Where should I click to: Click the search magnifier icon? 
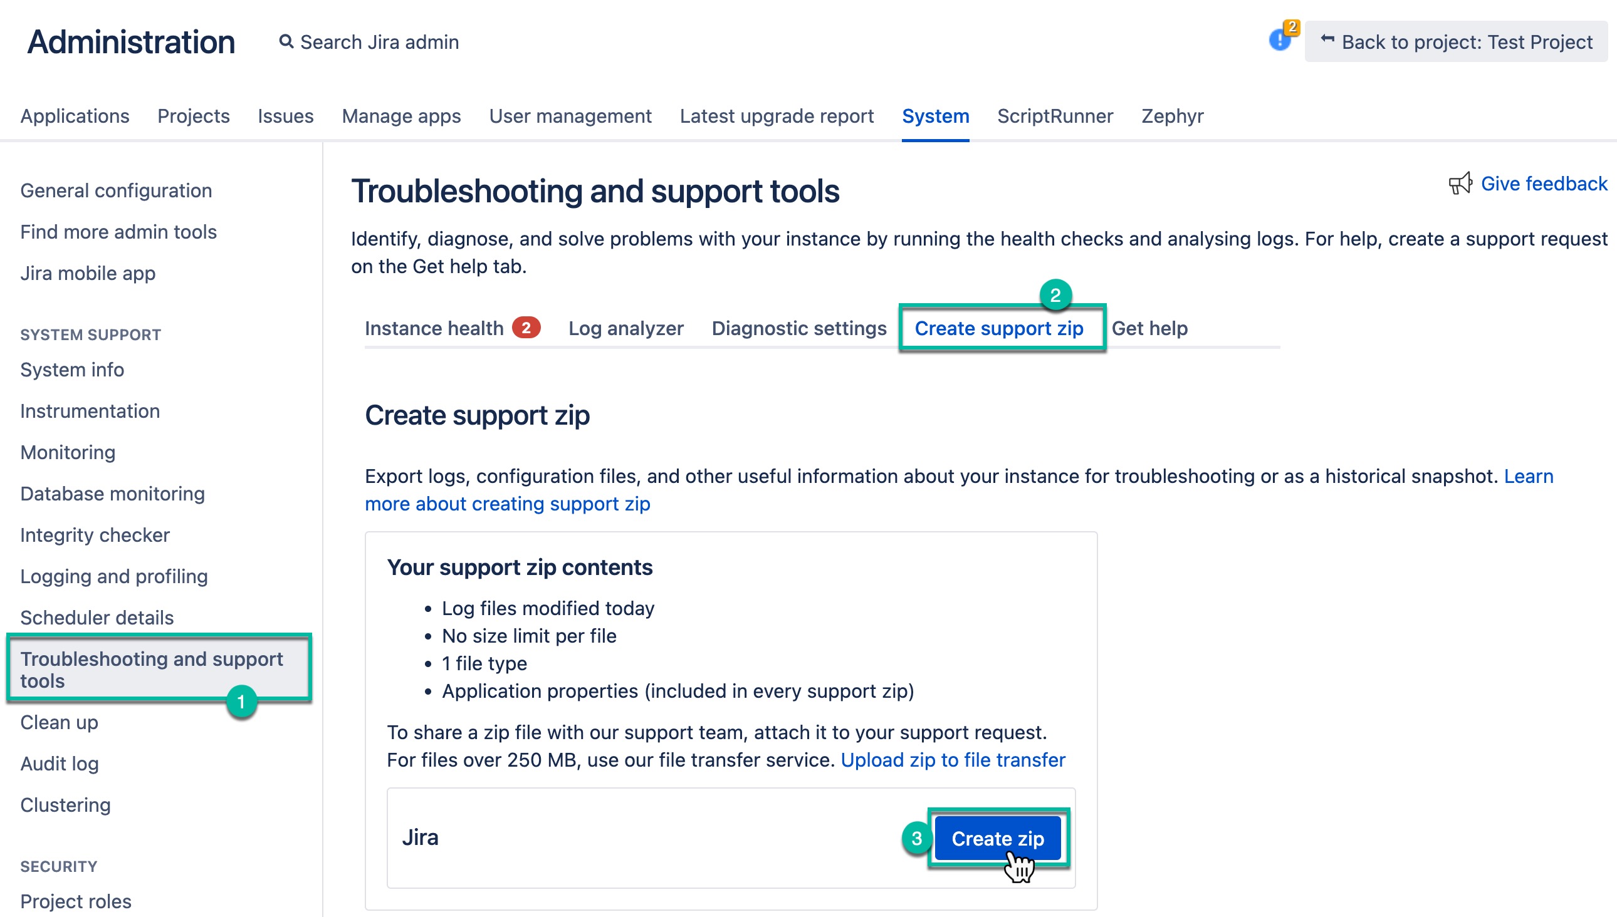tap(286, 41)
